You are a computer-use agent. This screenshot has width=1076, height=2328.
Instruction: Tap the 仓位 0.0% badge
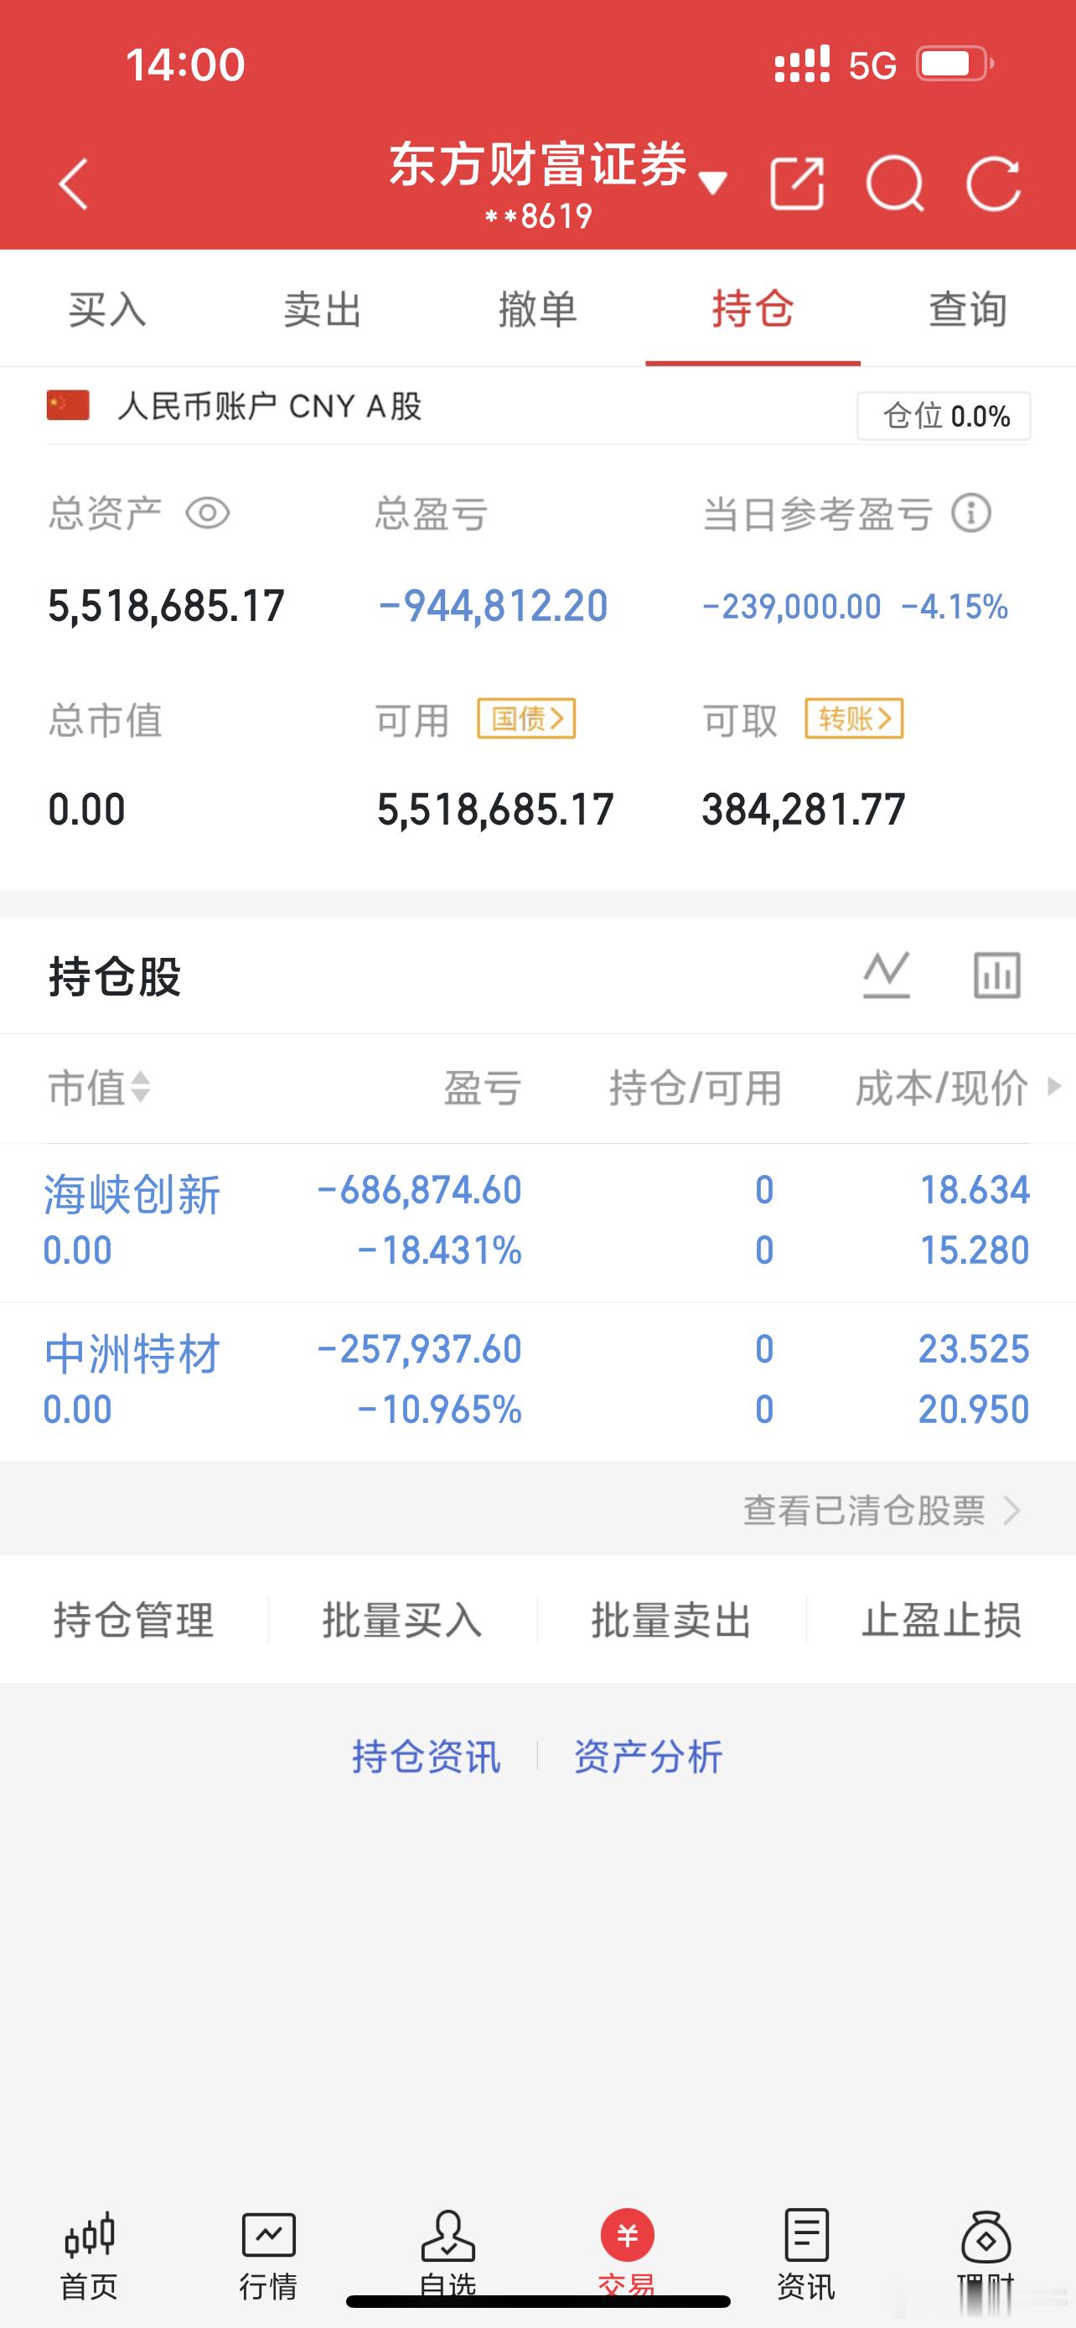click(x=944, y=416)
